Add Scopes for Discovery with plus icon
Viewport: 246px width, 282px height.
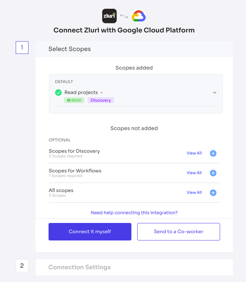[213, 153]
